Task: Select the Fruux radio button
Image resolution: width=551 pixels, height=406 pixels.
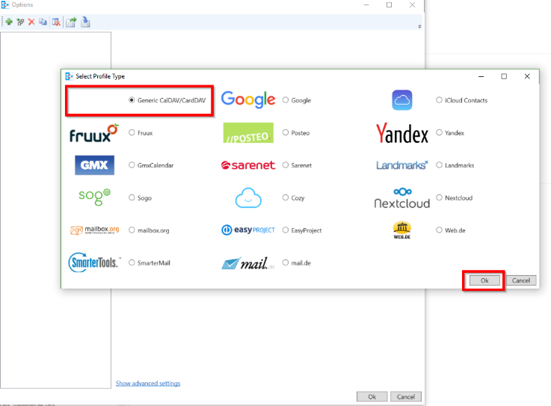Action: pyautogui.click(x=132, y=132)
